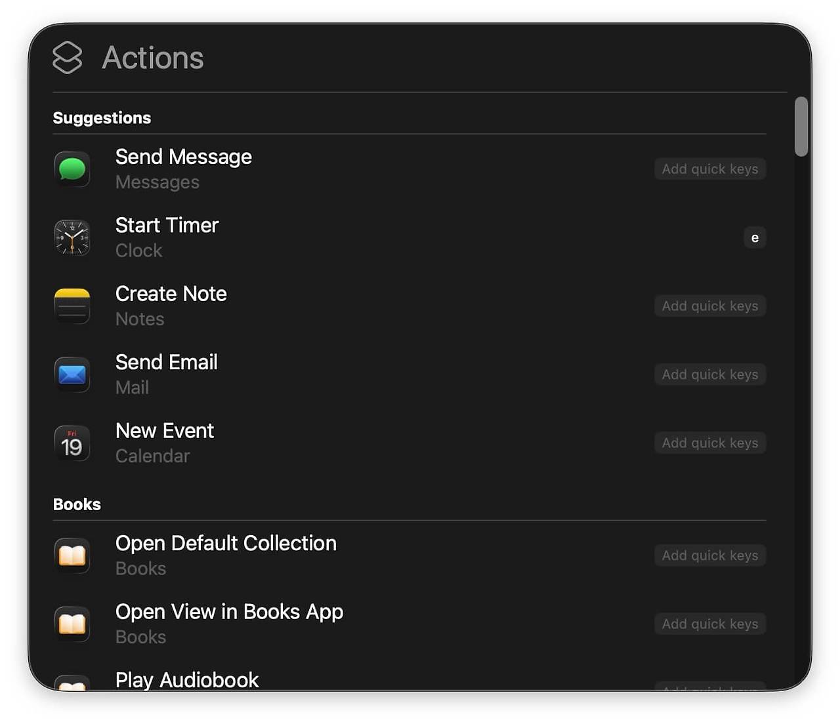Add quick keys for Send Message
This screenshot has width=840, height=724.
[710, 169]
